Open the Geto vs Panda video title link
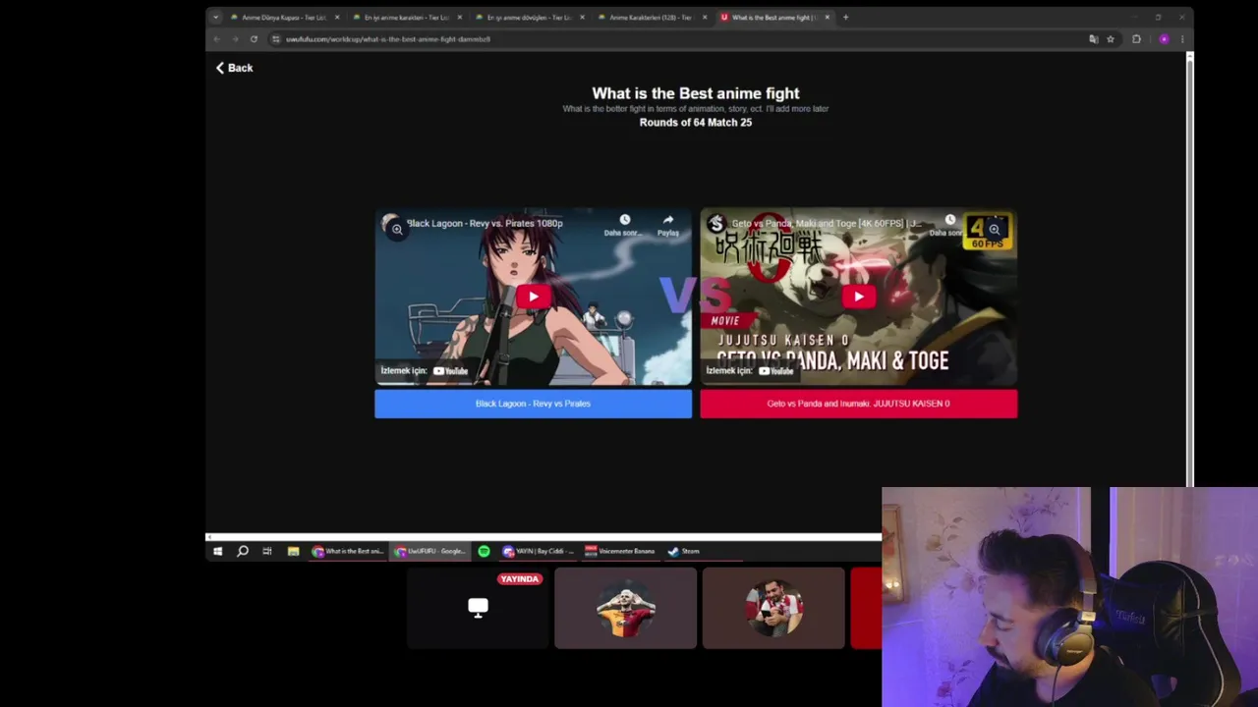Screen dimensions: 1258x707 [x=827, y=223]
